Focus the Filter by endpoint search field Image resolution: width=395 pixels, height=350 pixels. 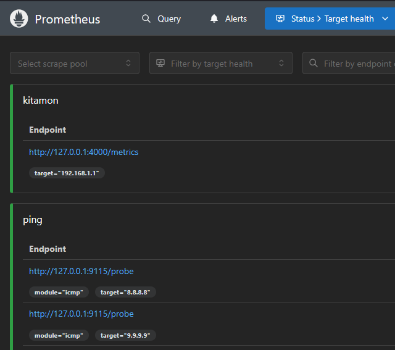pos(357,63)
